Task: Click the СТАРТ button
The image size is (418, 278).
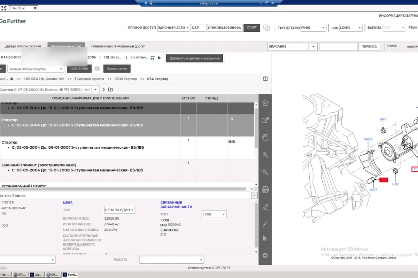Action: pyautogui.click(x=251, y=28)
